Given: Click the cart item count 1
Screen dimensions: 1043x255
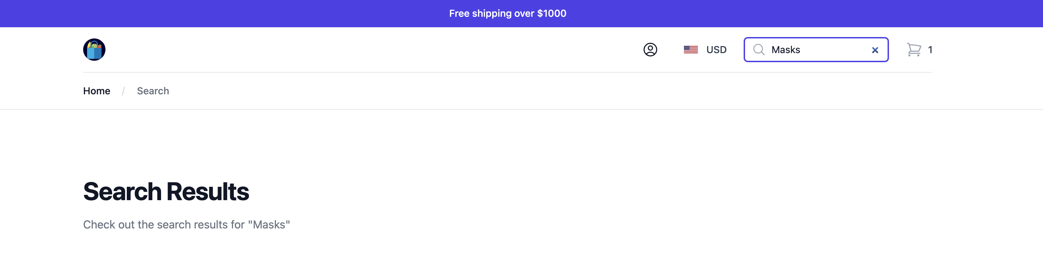Looking at the screenshot, I should point(930,50).
